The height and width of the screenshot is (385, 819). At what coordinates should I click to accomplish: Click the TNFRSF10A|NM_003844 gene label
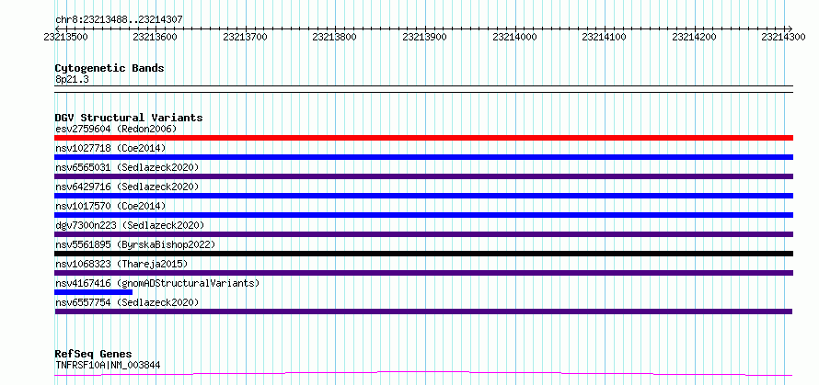pyautogui.click(x=108, y=365)
